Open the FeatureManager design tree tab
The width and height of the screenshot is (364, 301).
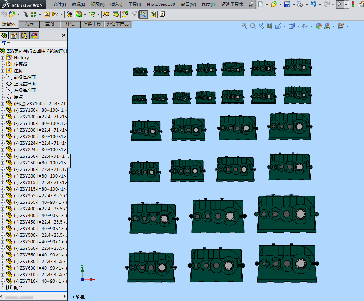4,35
